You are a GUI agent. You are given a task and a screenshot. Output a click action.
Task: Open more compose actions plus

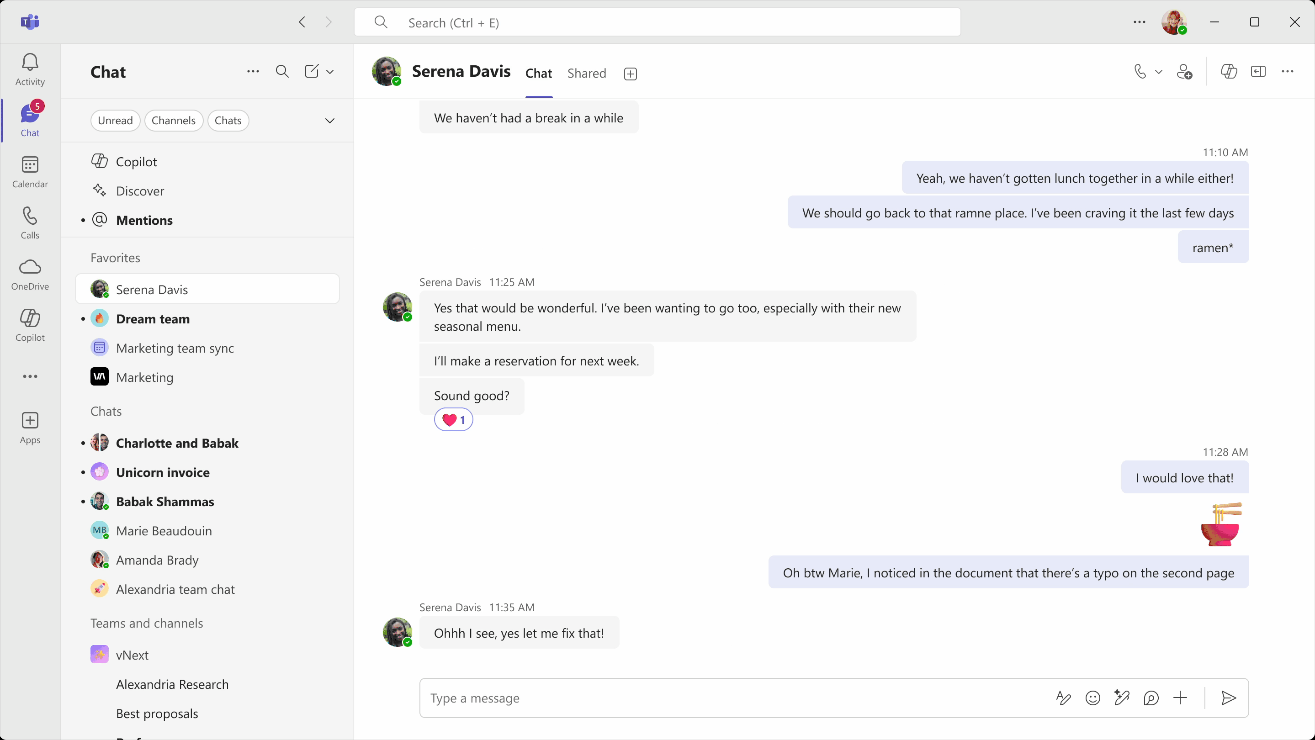tap(1180, 698)
